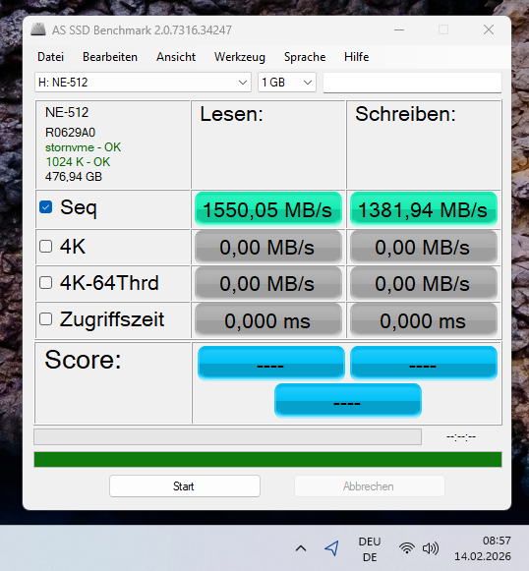
Task: Click the empty text field beside 1 GB
Action: click(x=412, y=83)
